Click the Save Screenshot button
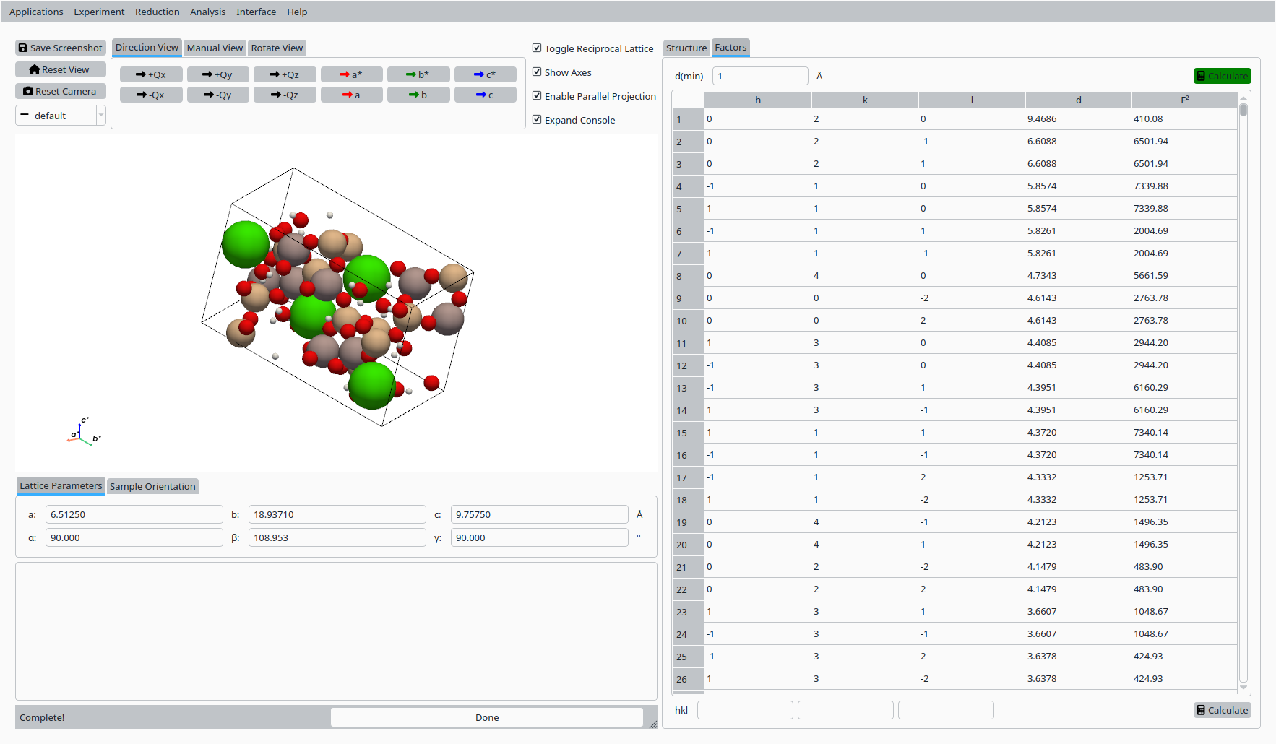The height and width of the screenshot is (744, 1276). click(x=61, y=48)
